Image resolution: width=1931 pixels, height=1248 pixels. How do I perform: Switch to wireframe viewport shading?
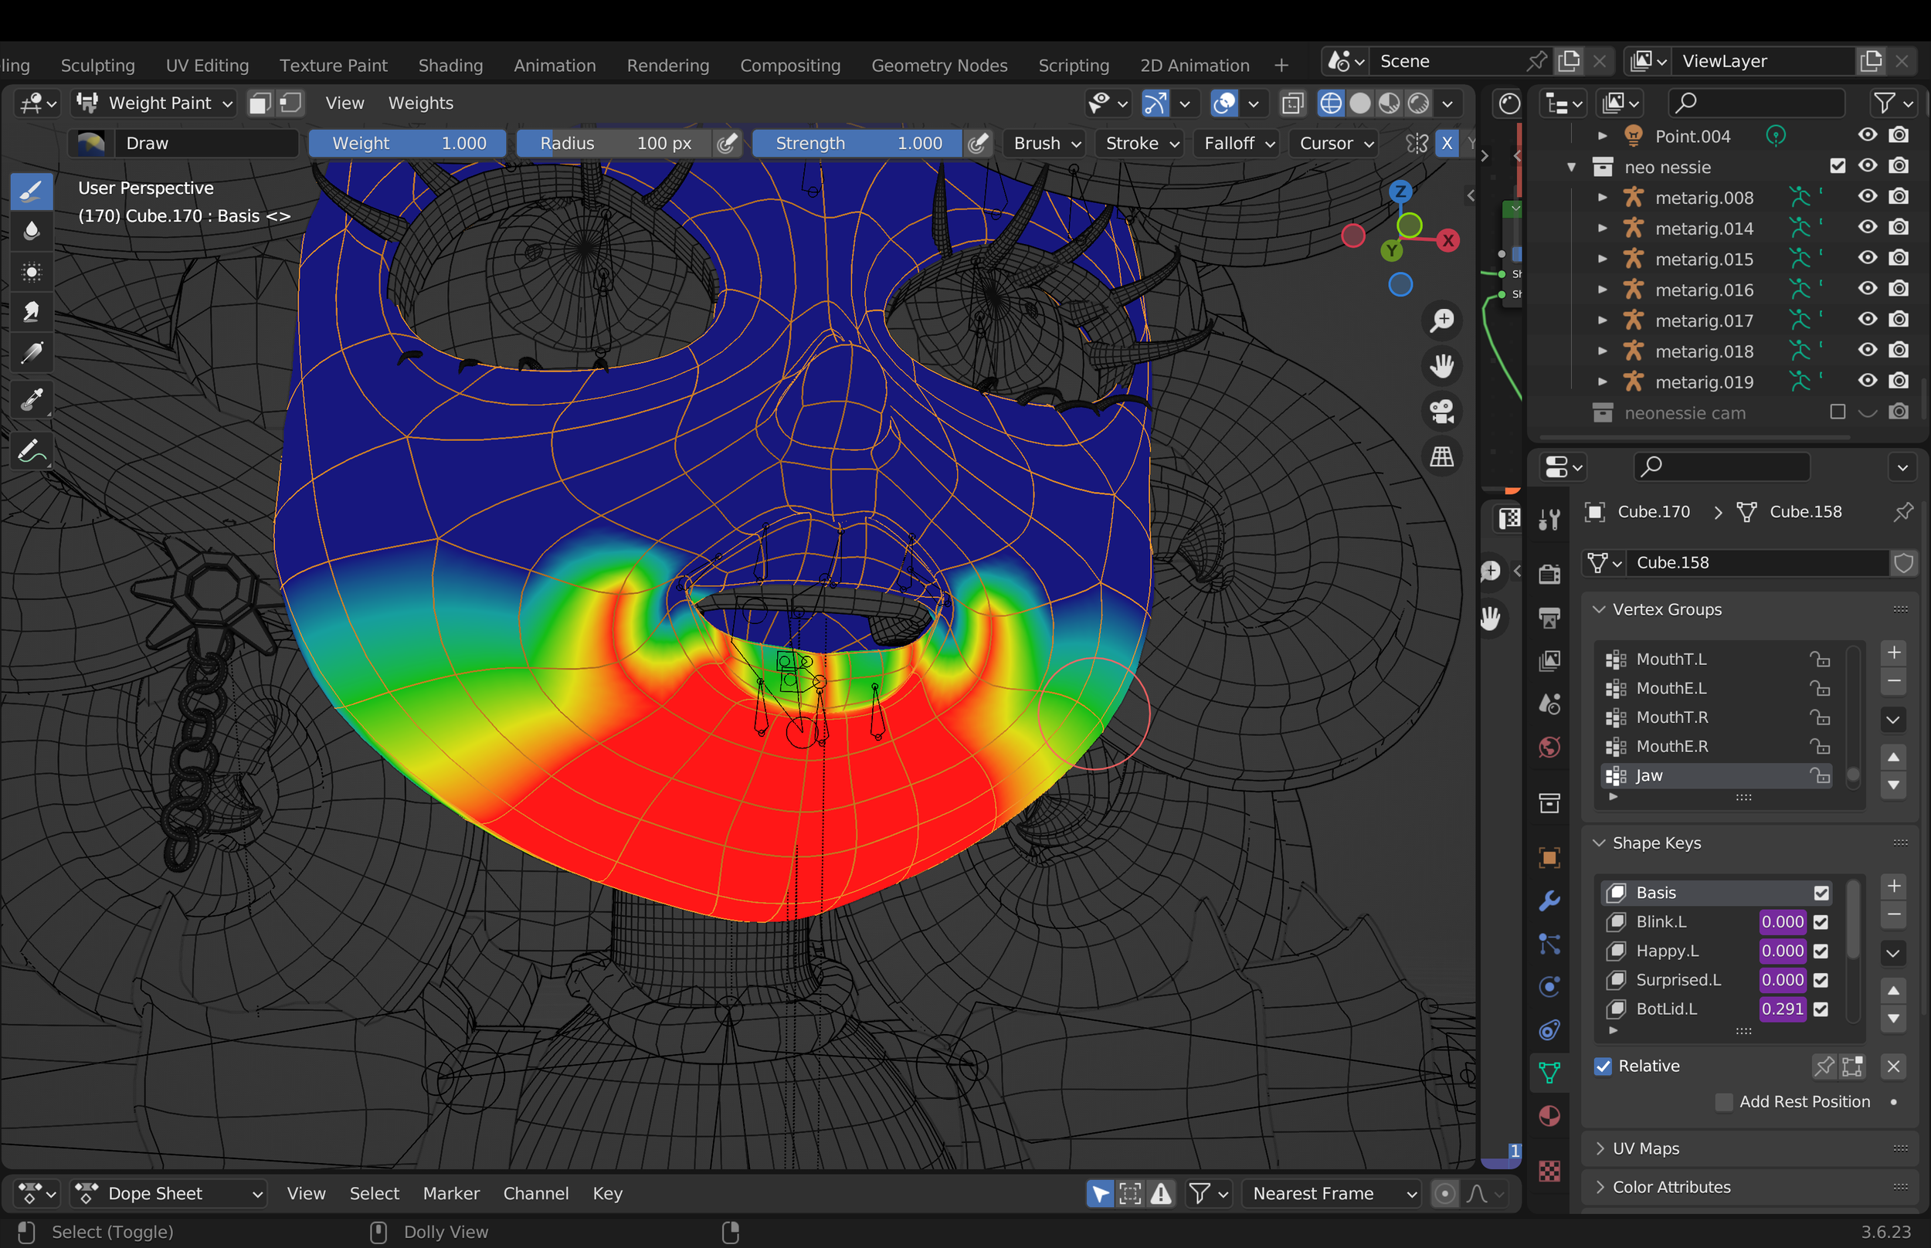click(x=1331, y=103)
